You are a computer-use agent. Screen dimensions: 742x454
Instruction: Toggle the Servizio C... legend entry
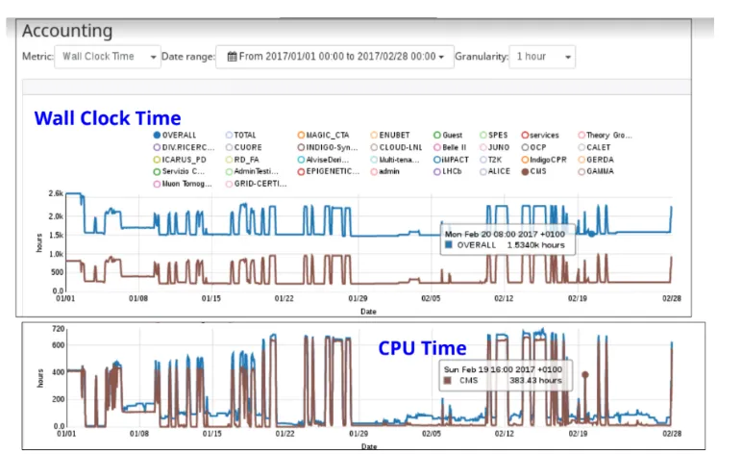click(180, 171)
